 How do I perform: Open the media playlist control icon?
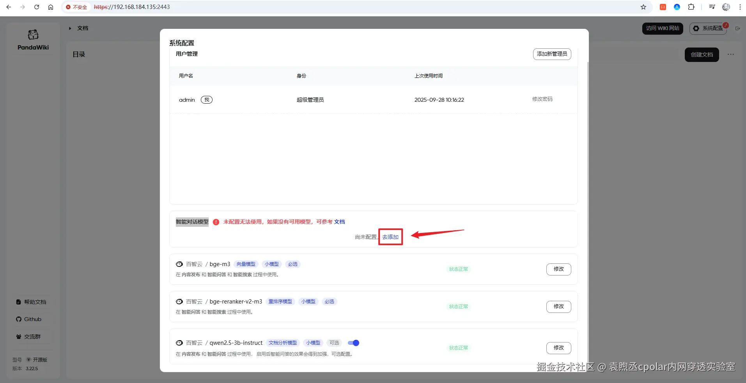pos(712,7)
